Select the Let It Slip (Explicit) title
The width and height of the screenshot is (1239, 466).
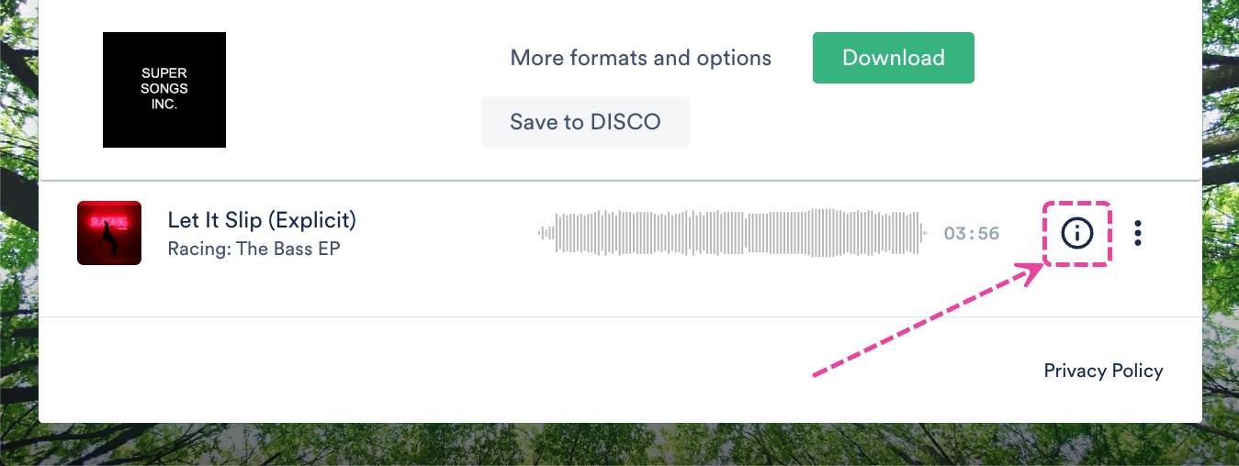(262, 220)
